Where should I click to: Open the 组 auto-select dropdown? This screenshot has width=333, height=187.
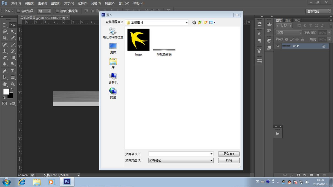44,11
